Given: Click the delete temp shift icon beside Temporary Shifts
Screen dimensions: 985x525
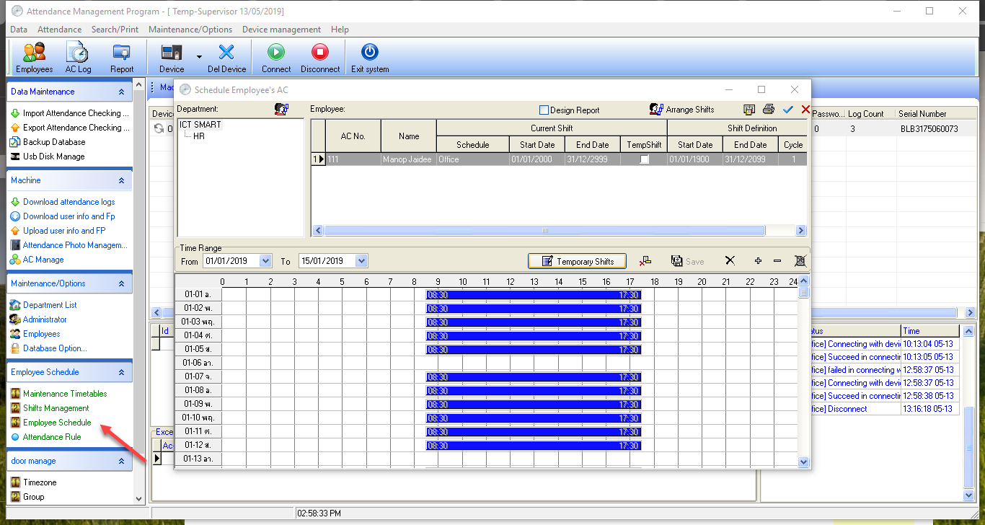Looking at the screenshot, I should pos(645,261).
